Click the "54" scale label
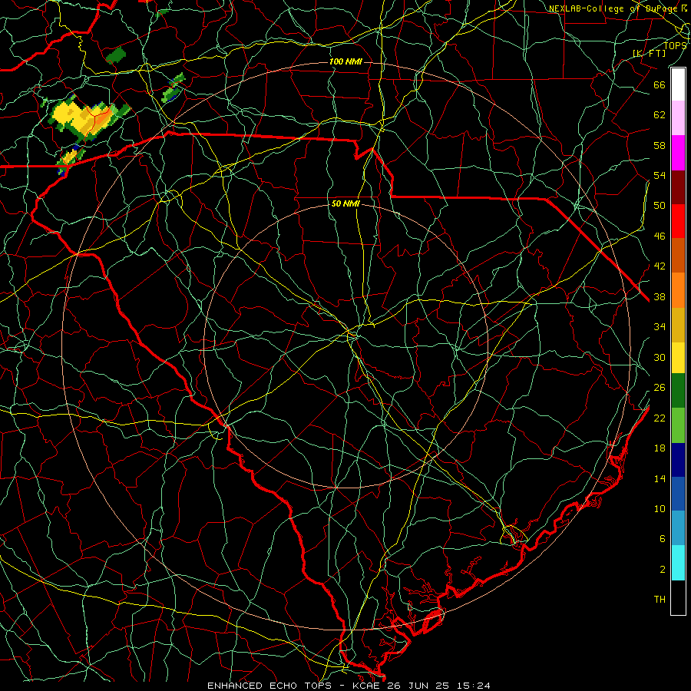 pyautogui.click(x=660, y=175)
